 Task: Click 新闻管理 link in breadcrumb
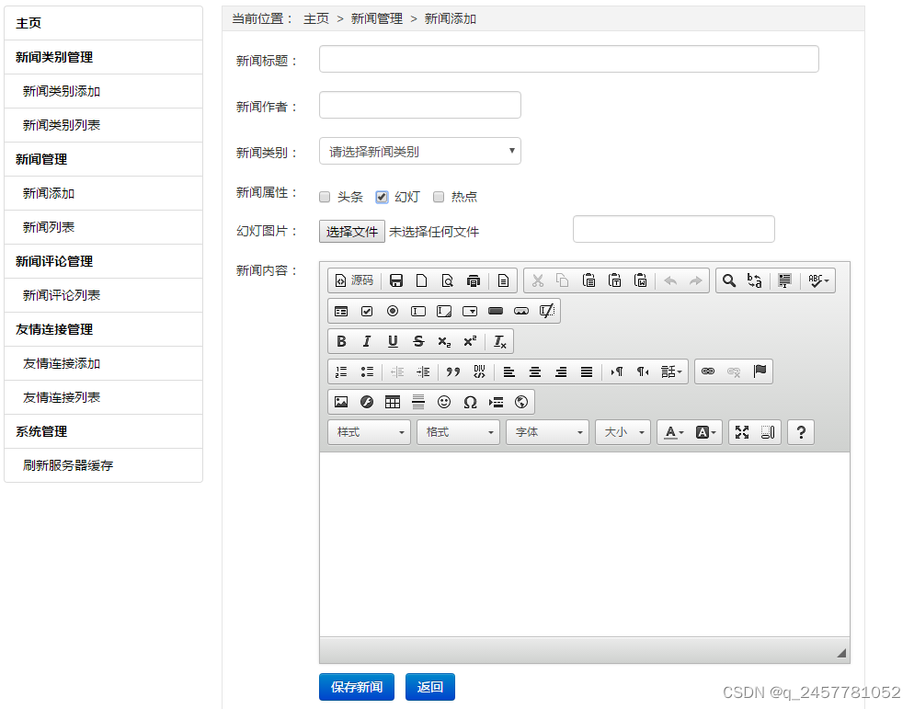pyautogui.click(x=377, y=18)
